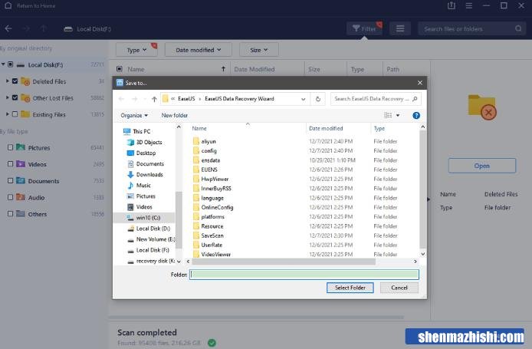The height and width of the screenshot is (349, 532).
Task: Click the horizontal scrollbar in file list
Action: click(x=284, y=262)
